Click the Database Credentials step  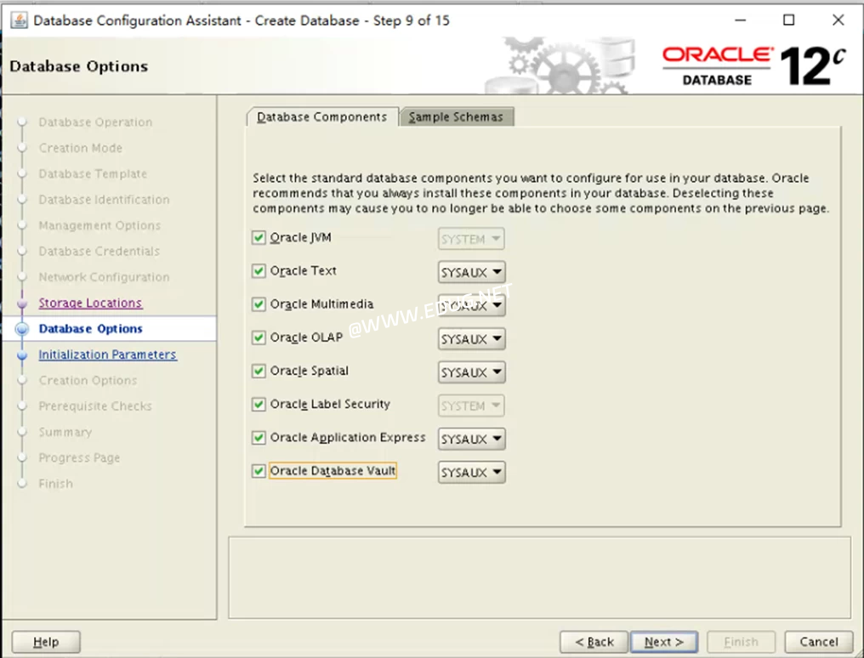[99, 252]
